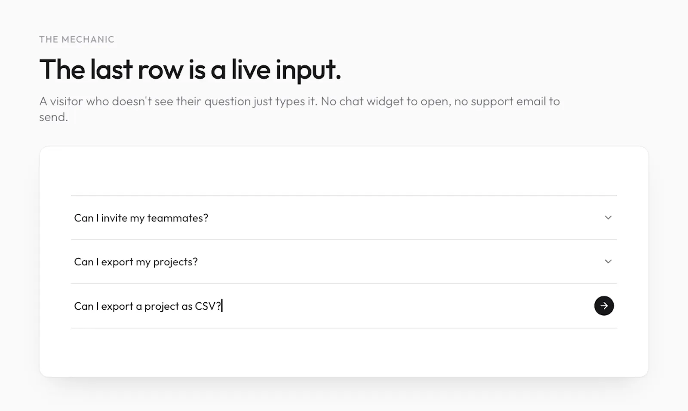Place the cursor after "CSV?" in the input

(222, 306)
